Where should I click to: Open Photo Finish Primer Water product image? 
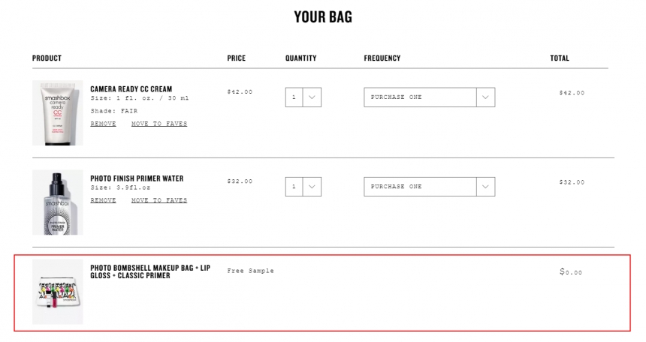(x=58, y=202)
